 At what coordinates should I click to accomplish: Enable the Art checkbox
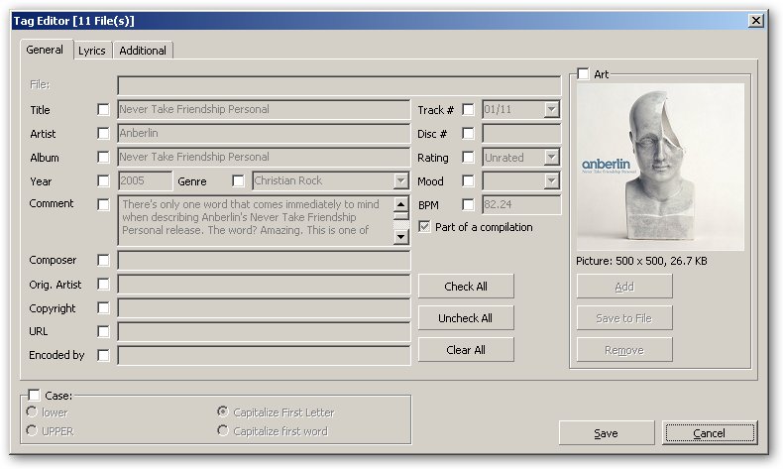(x=583, y=74)
